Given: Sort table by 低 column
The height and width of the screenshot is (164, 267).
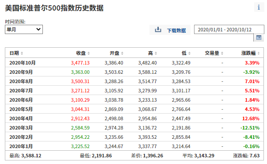Looking at the screenshot, I should [186, 53].
